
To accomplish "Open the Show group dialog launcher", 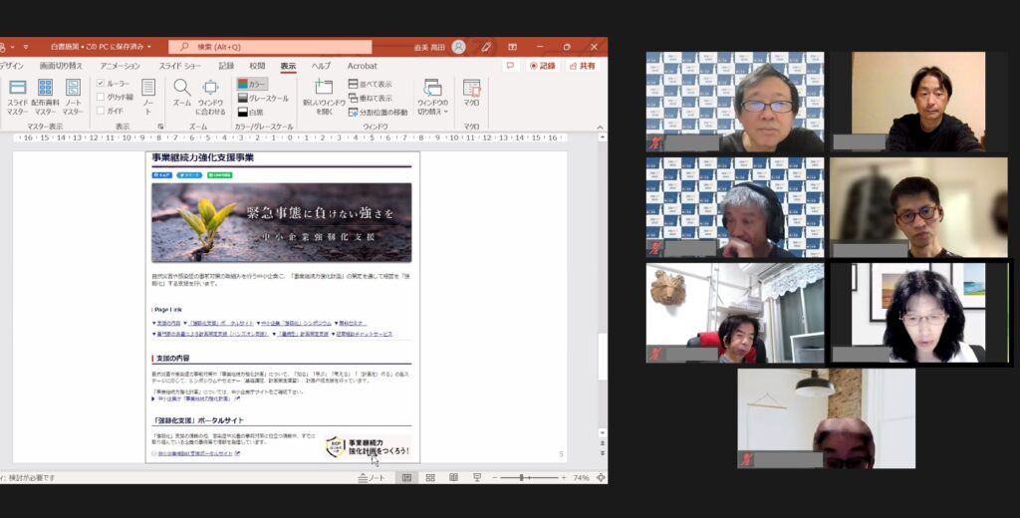I will point(160,127).
